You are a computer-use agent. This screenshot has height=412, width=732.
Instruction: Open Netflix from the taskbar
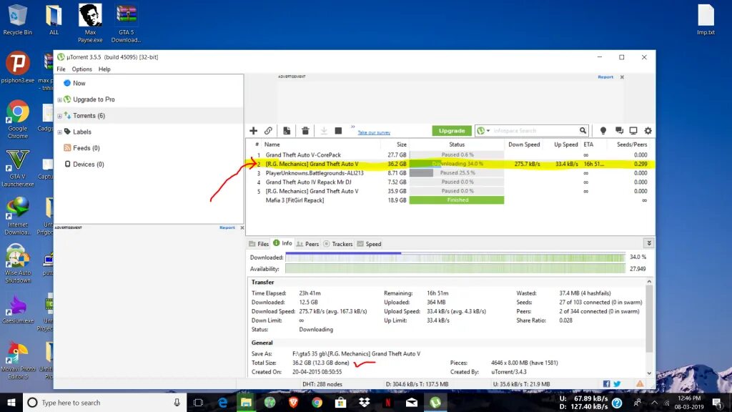[387, 403]
